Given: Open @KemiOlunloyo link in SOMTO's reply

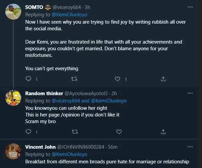Looking at the screenshot, I should coord(69,15).
